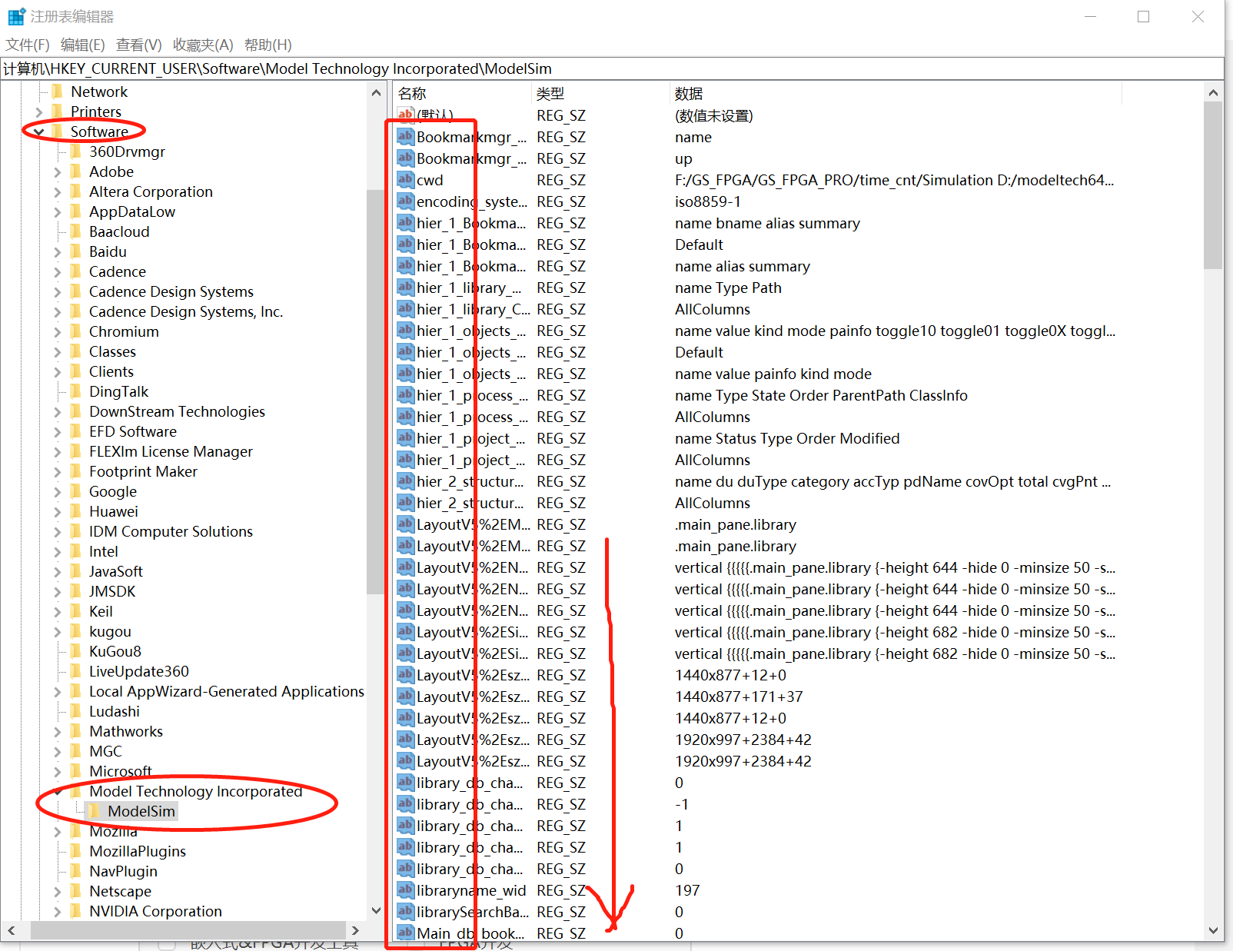Click the registry path address bar

[x=307, y=68]
